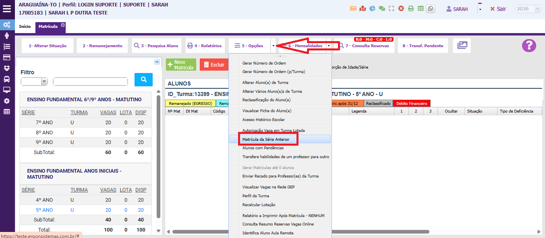Switch to the Início tab
This screenshot has height=238, width=545.
tap(25, 27)
